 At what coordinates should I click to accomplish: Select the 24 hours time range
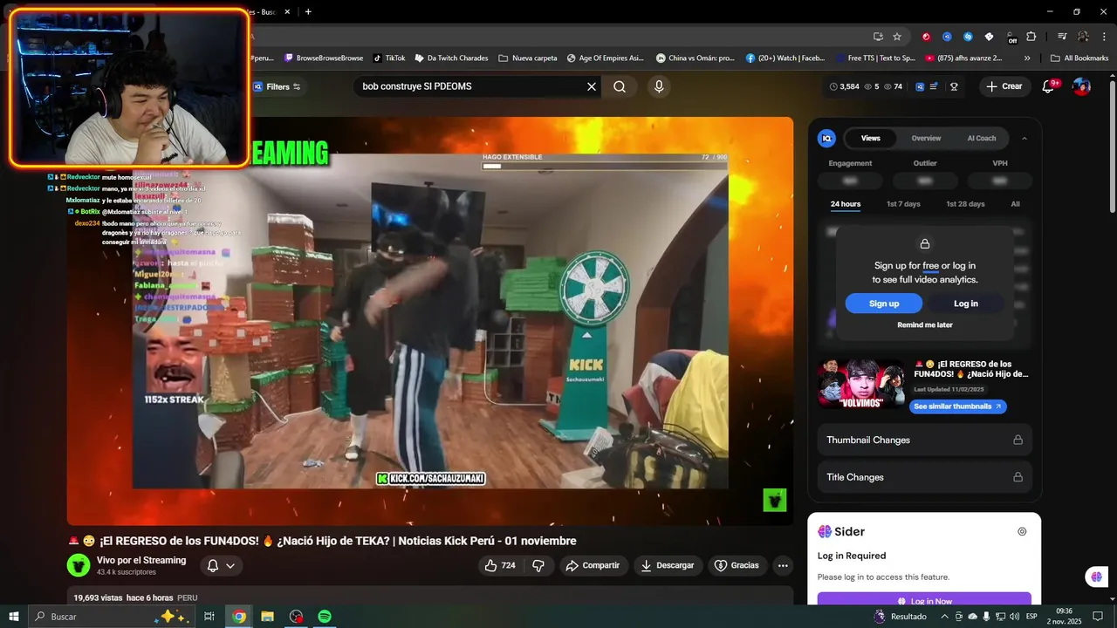846,204
